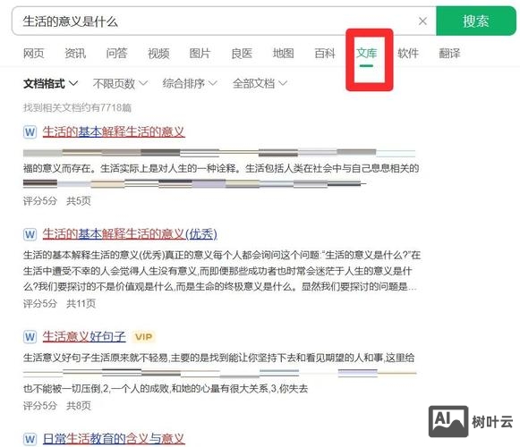Switch to the 网页 tab
Image resolution: width=520 pixels, height=447 pixels.
click(x=33, y=53)
